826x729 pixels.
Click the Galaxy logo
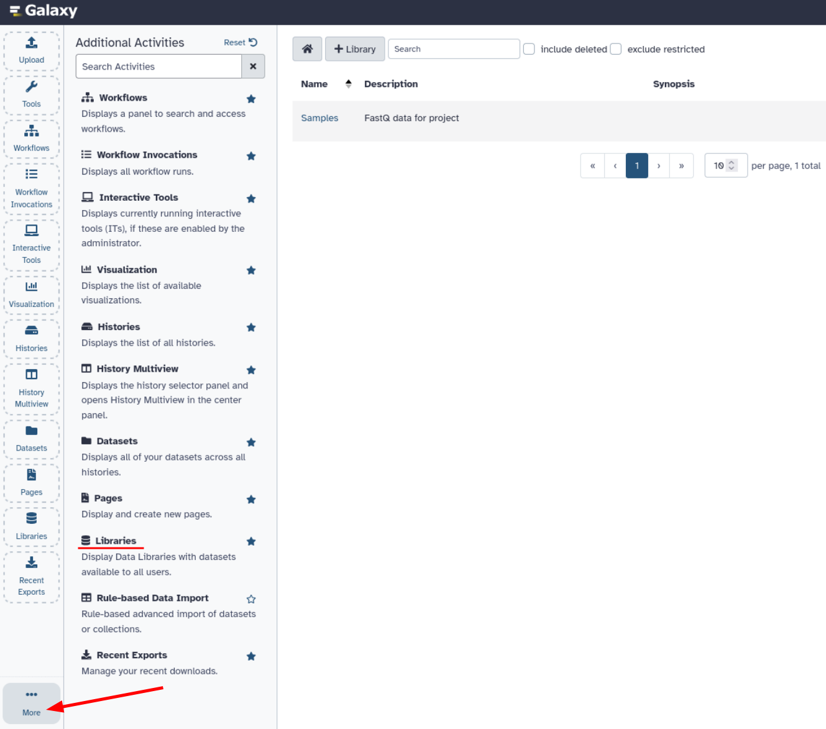point(44,11)
